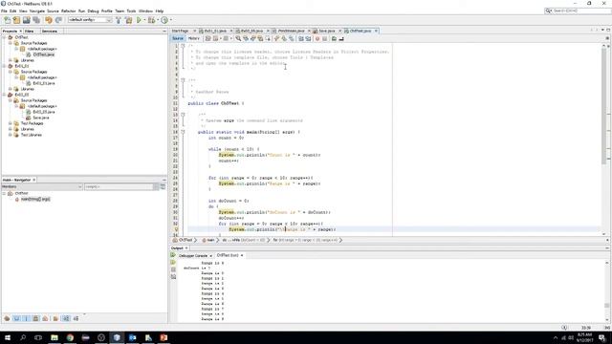
Task: Click the Profile Project toolbar icon
Action: click(164, 20)
